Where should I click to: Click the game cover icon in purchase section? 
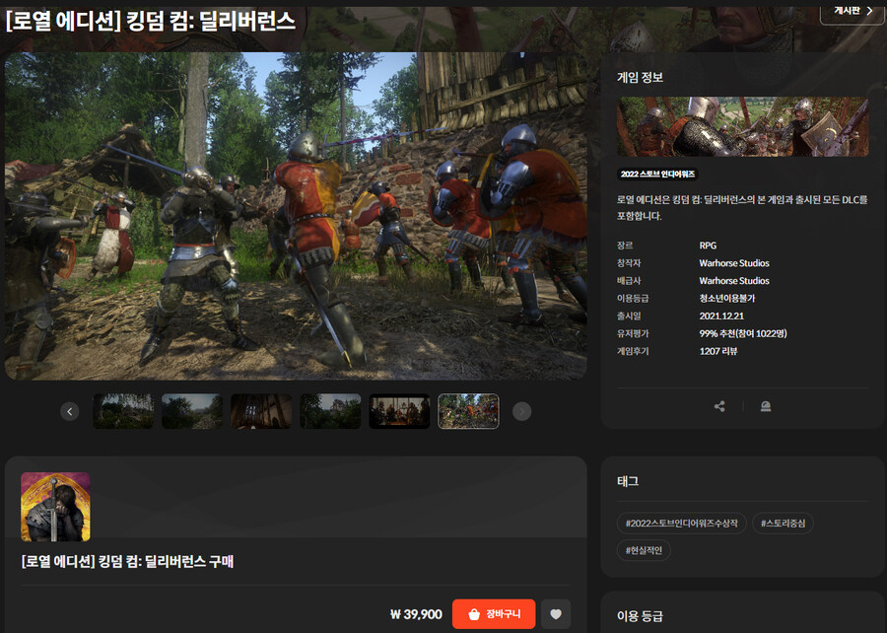pos(55,507)
